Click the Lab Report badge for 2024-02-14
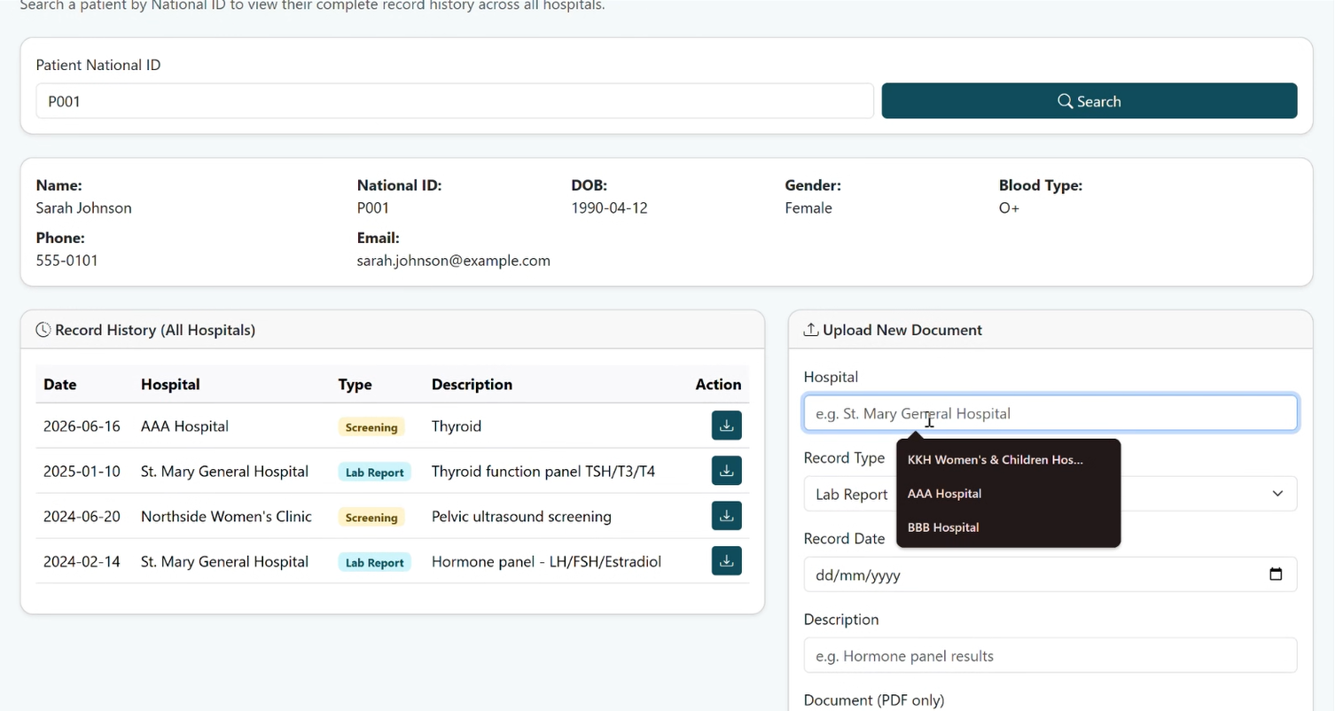 tap(374, 563)
